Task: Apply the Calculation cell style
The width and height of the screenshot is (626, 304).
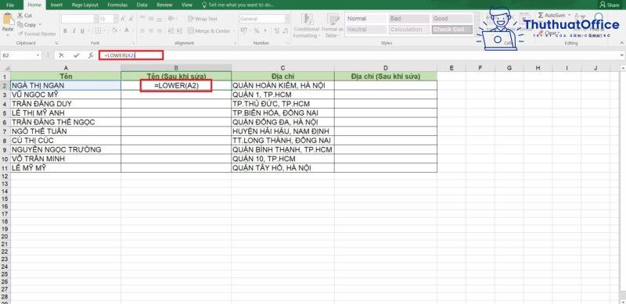Action: click(408, 30)
